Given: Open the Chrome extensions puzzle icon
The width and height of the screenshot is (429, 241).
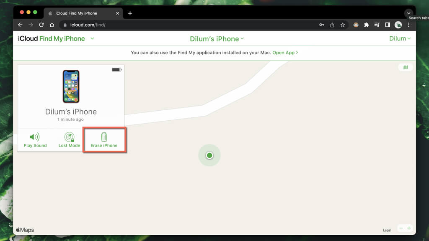Looking at the screenshot, I should point(367,25).
